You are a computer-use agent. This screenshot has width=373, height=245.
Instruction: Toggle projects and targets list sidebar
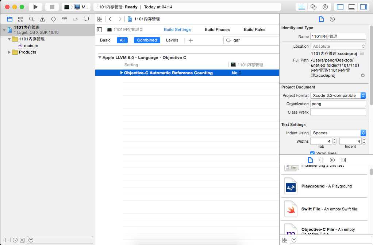[x=100, y=29]
